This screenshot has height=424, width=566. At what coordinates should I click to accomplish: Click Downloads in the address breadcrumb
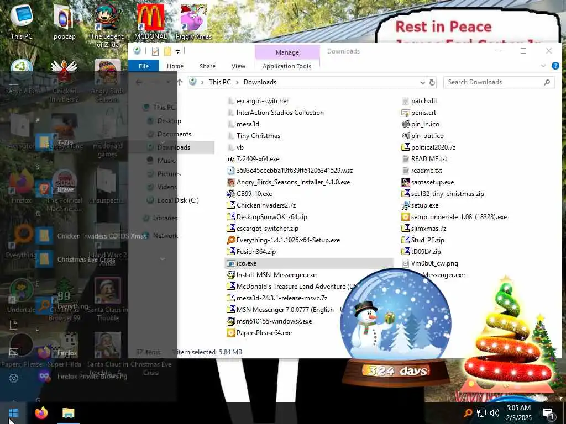pos(260,82)
